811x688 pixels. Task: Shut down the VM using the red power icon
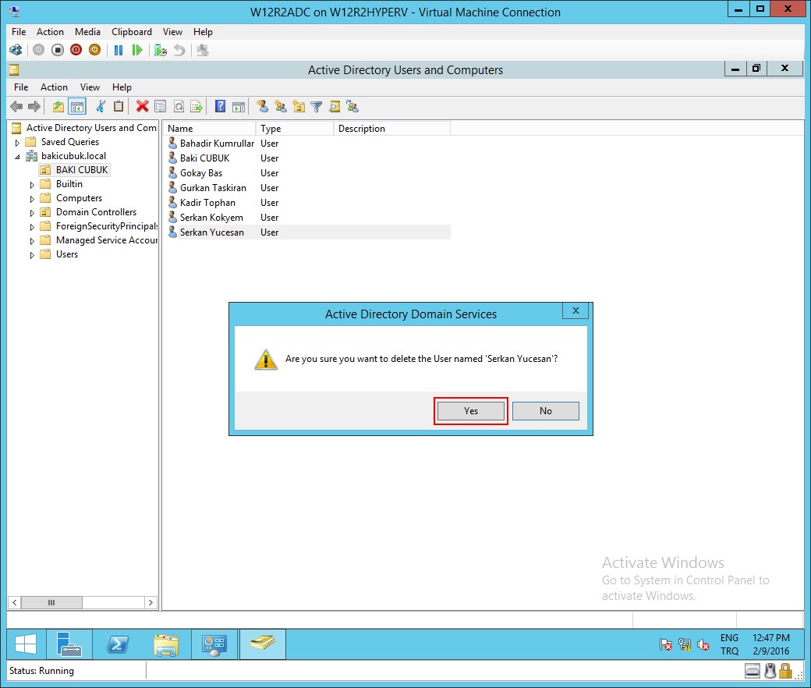coord(76,50)
